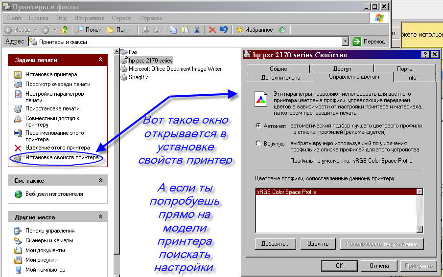Open Поиск search in toolbar
The height and width of the screenshot is (277, 443).
point(89,30)
